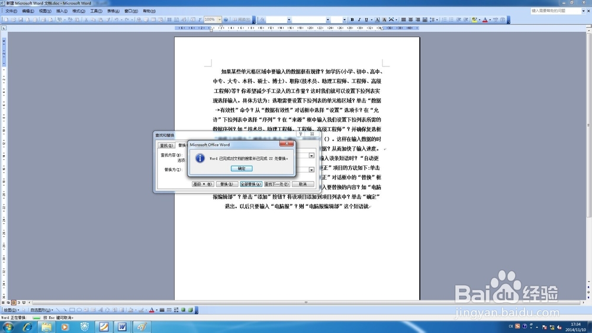The height and width of the screenshot is (333, 592).
Task: Expand the underline style dropdown arrow
Action: [x=371, y=20]
